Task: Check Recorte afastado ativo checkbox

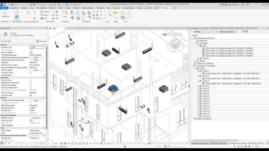Action: pyautogui.click(x=31, y=88)
